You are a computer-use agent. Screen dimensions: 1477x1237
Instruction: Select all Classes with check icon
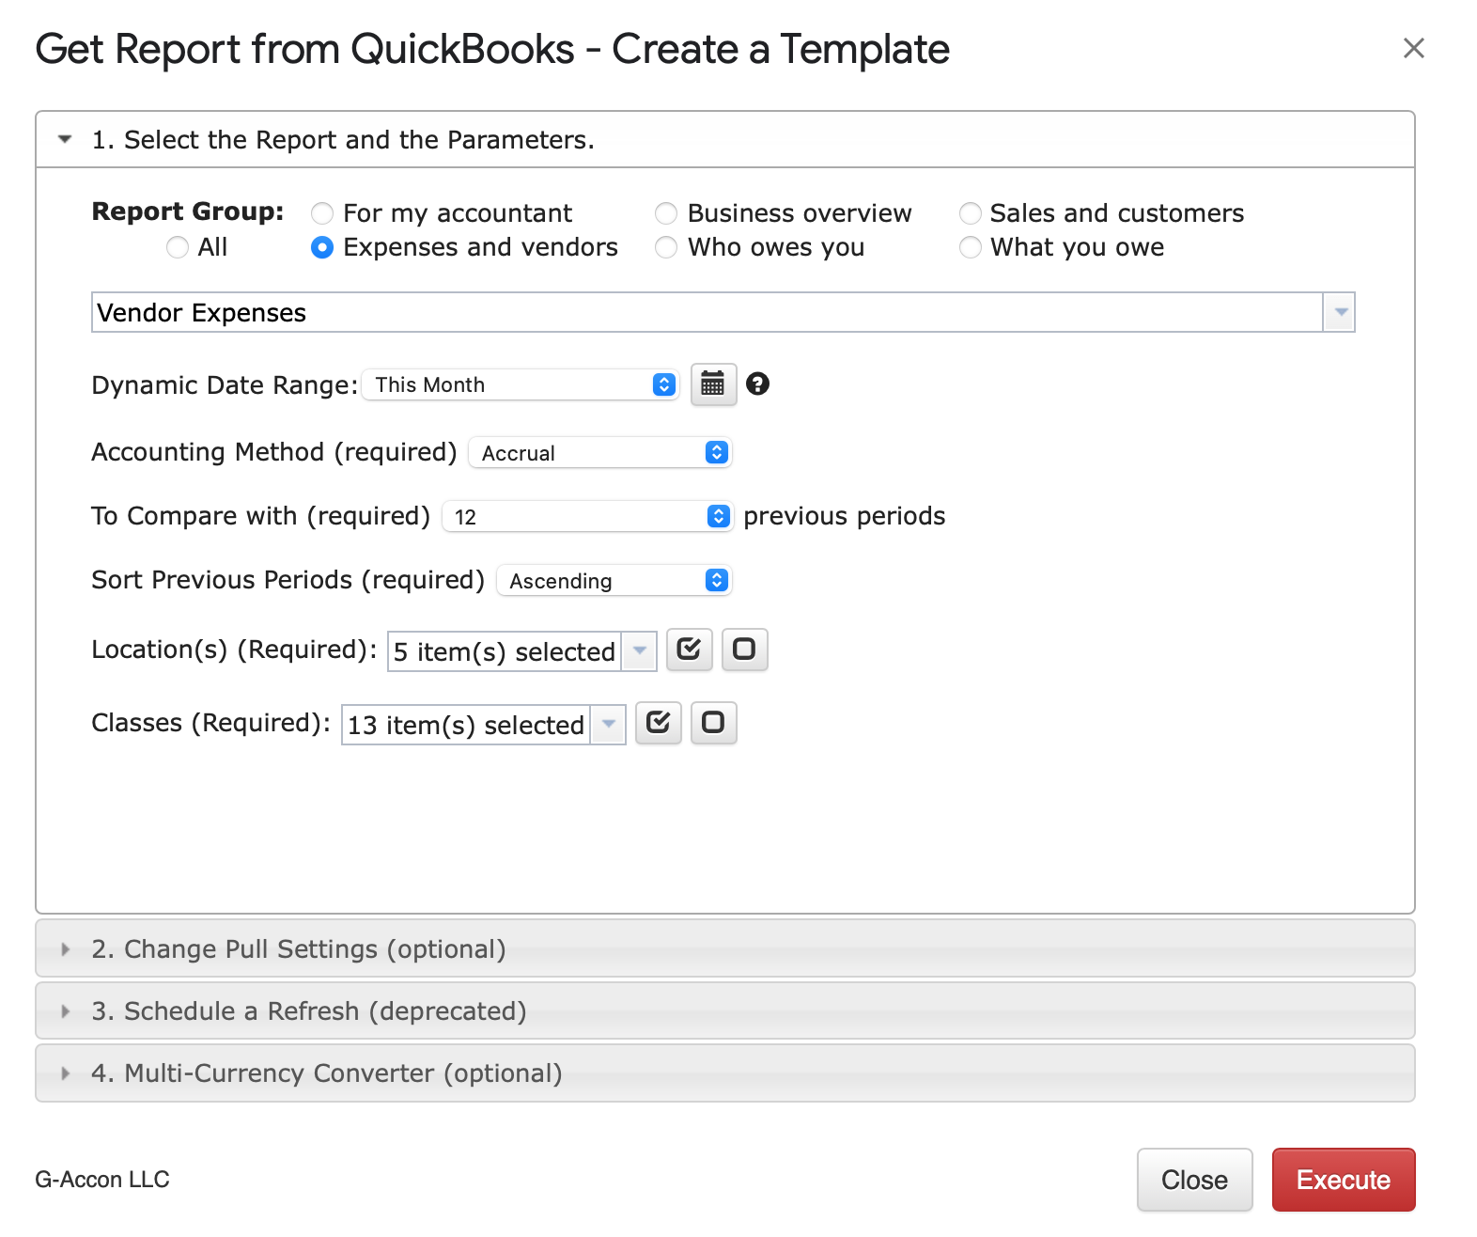click(658, 723)
